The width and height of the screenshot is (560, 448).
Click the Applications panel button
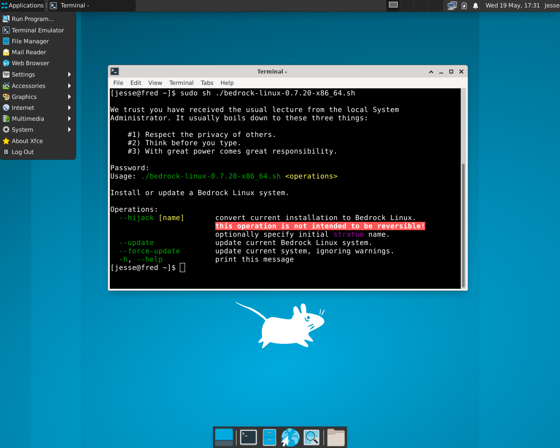click(22, 5)
